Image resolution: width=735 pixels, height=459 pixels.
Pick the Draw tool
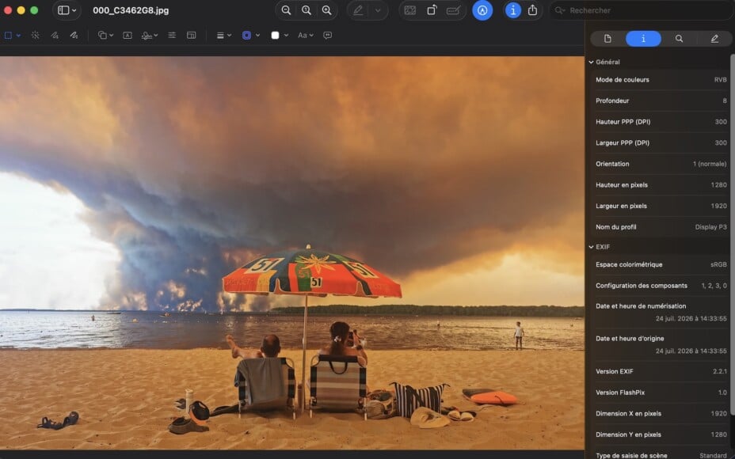(74, 35)
